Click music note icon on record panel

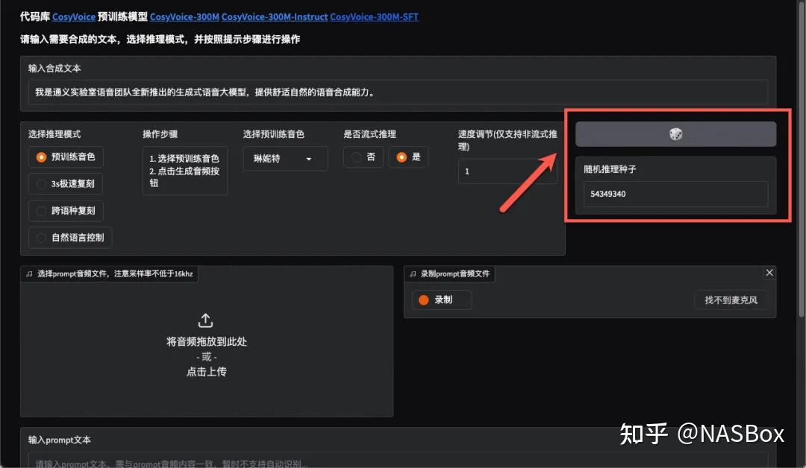pos(413,274)
